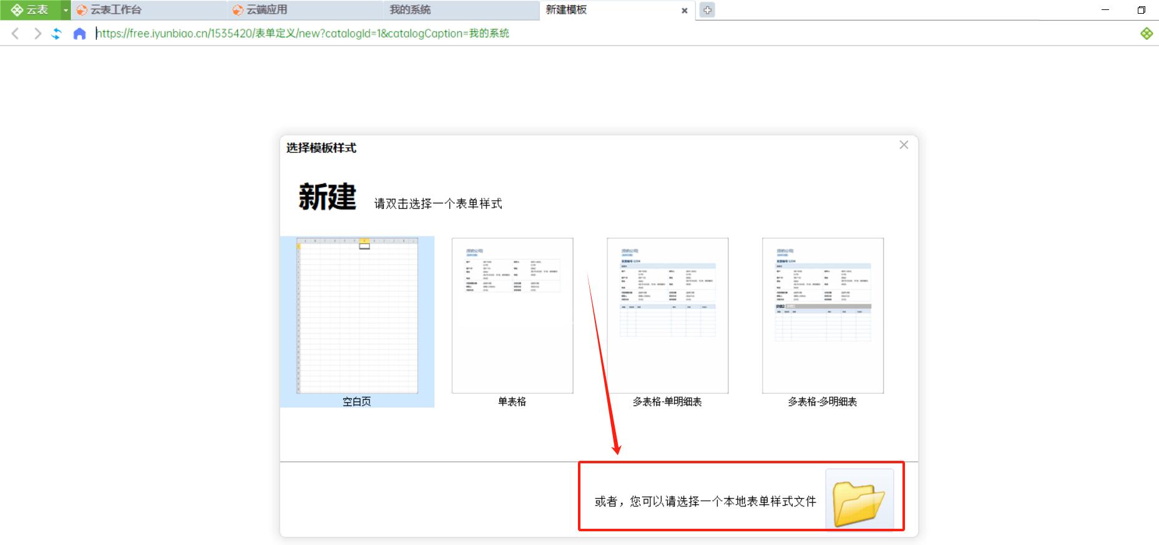Pick the 多表格-单明细表 template thumbnail
Image resolution: width=1159 pixels, height=545 pixels.
click(x=667, y=316)
